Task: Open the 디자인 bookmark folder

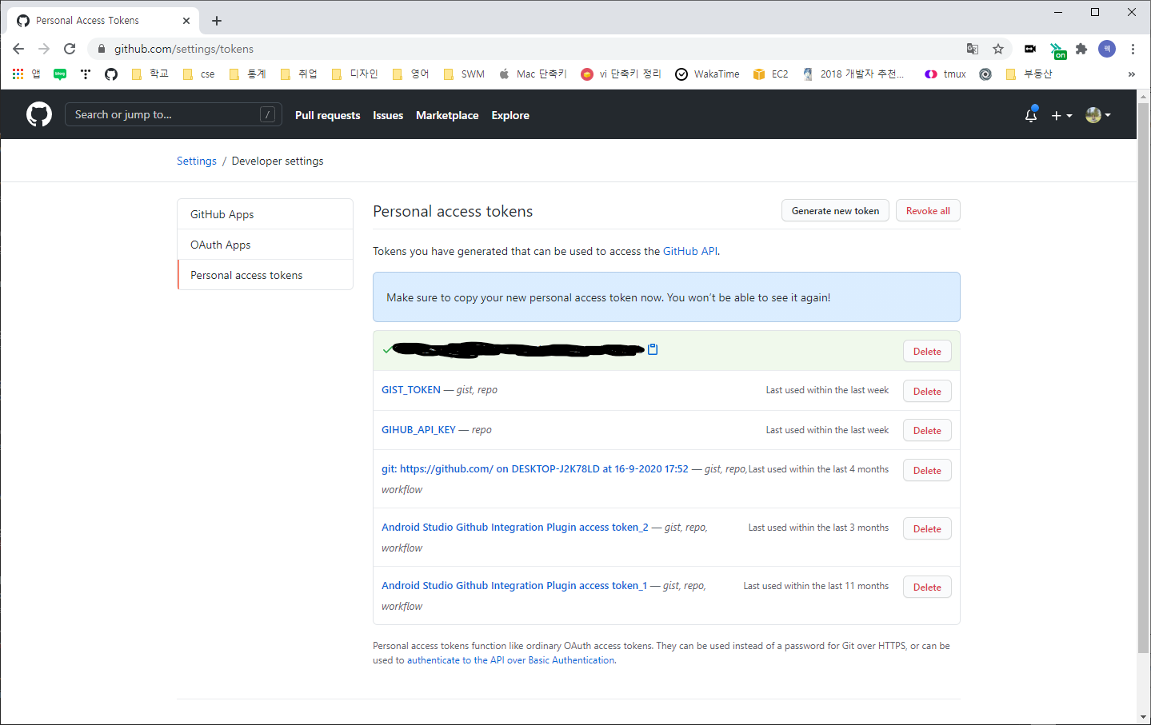Action: tap(354, 74)
